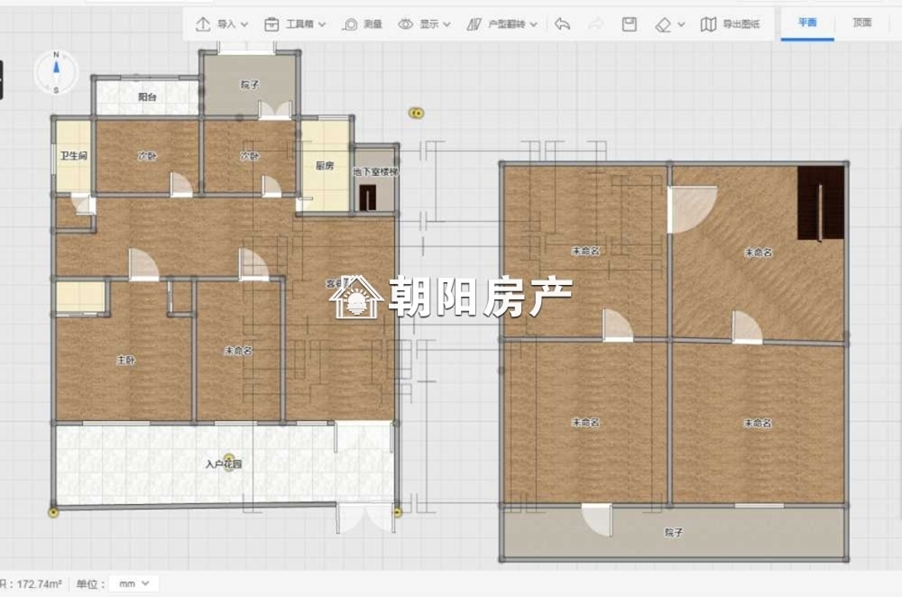Screen dimensions: 902x597
Task: Click the 导出图纸 button label
Action: point(741,24)
